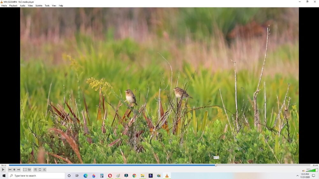This screenshot has height=179, width=319.
Task: Click the VLC cone icon in title bar
Action: tap(2, 2)
